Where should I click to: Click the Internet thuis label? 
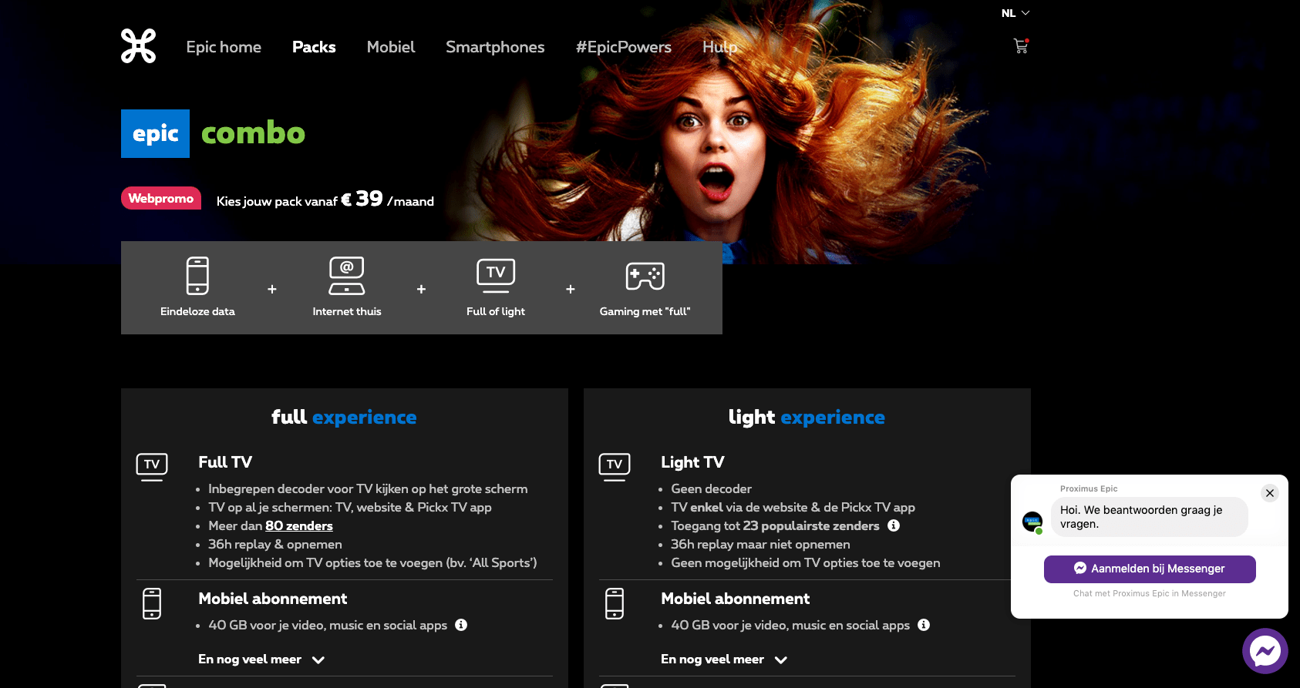click(347, 311)
